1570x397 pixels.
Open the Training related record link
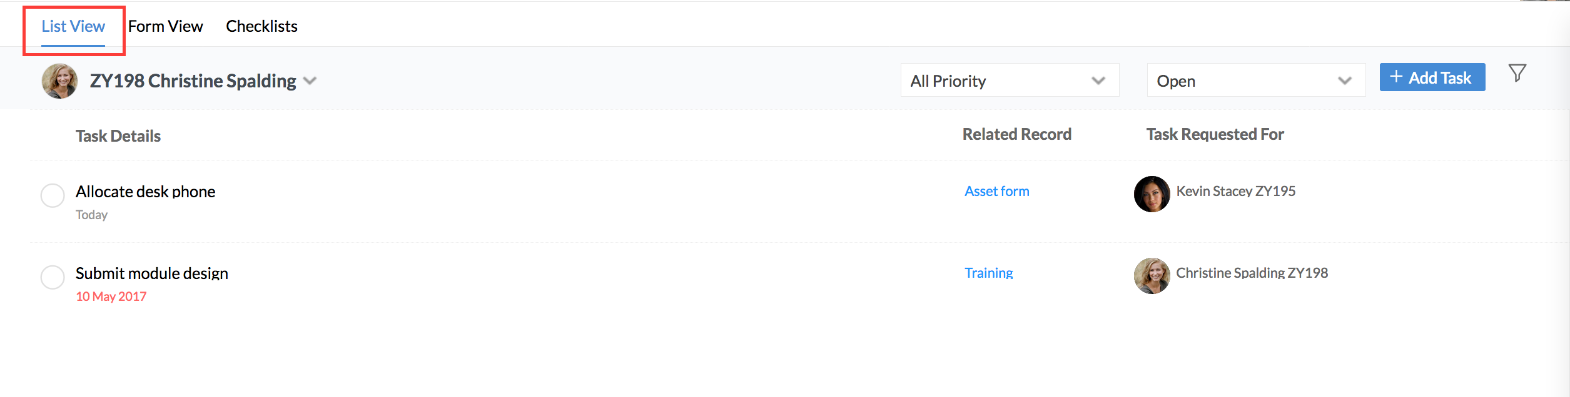988,273
